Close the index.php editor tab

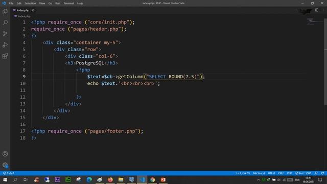(33, 10)
